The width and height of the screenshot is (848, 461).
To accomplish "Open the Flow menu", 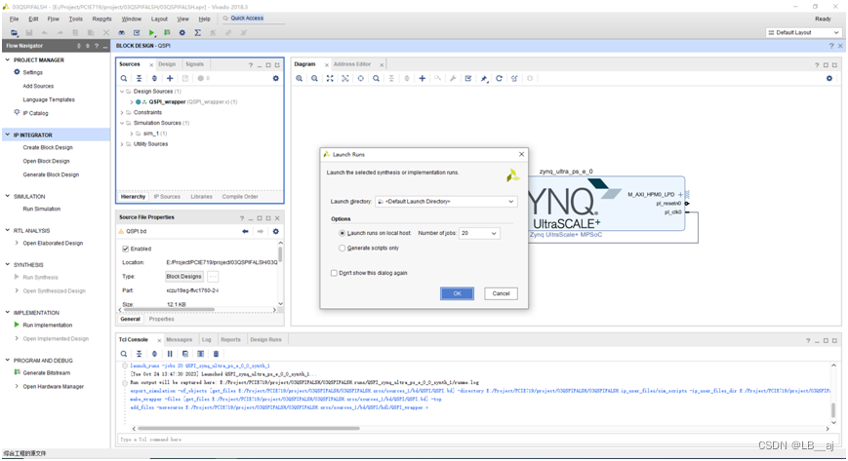I will coord(53,19).
